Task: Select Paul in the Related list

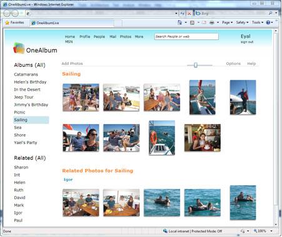Action: tap(18, 220)
